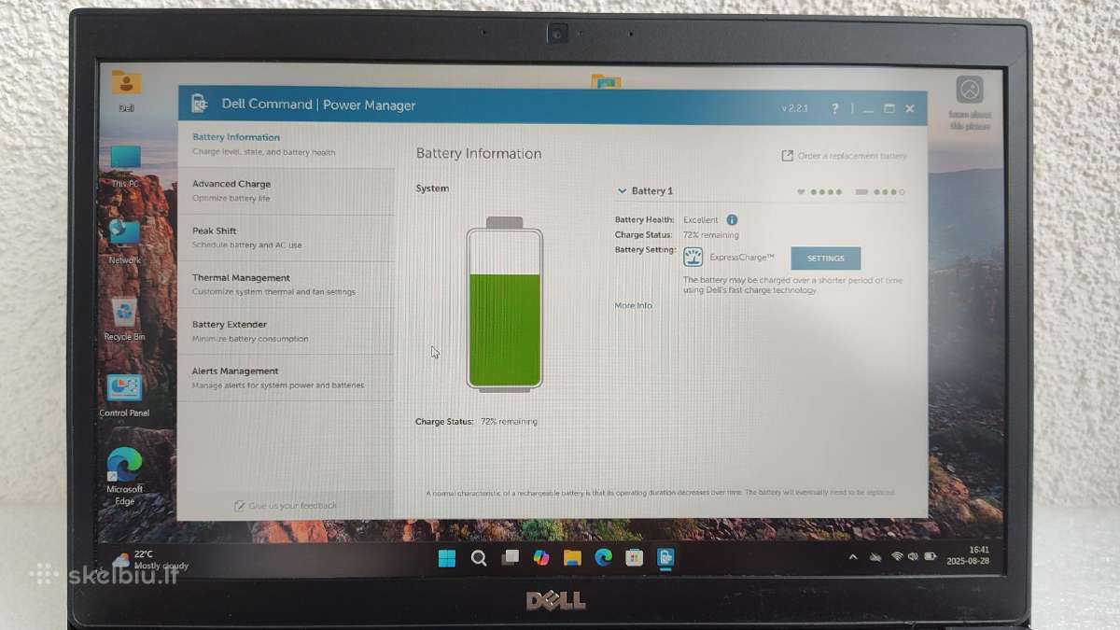
Task: Select the Battery Extender section
Action: pos(287,331)
